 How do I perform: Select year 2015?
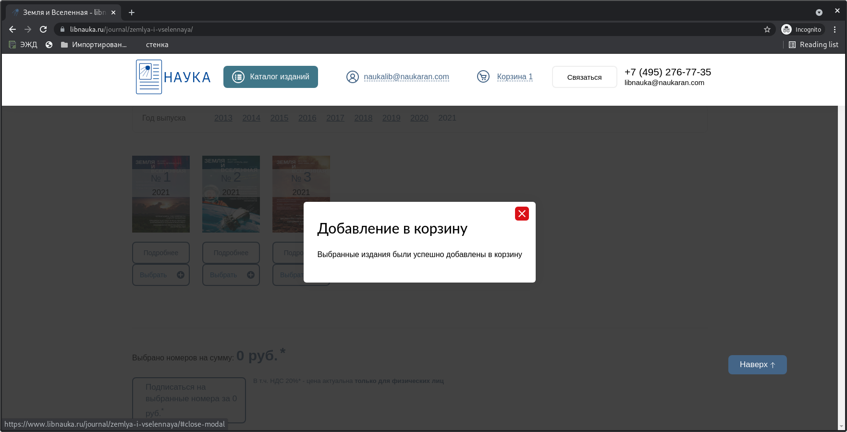[279, 118]
